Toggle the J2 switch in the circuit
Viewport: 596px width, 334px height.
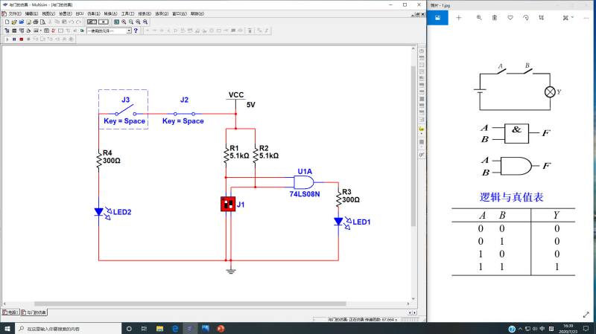(x=184, y=114)
